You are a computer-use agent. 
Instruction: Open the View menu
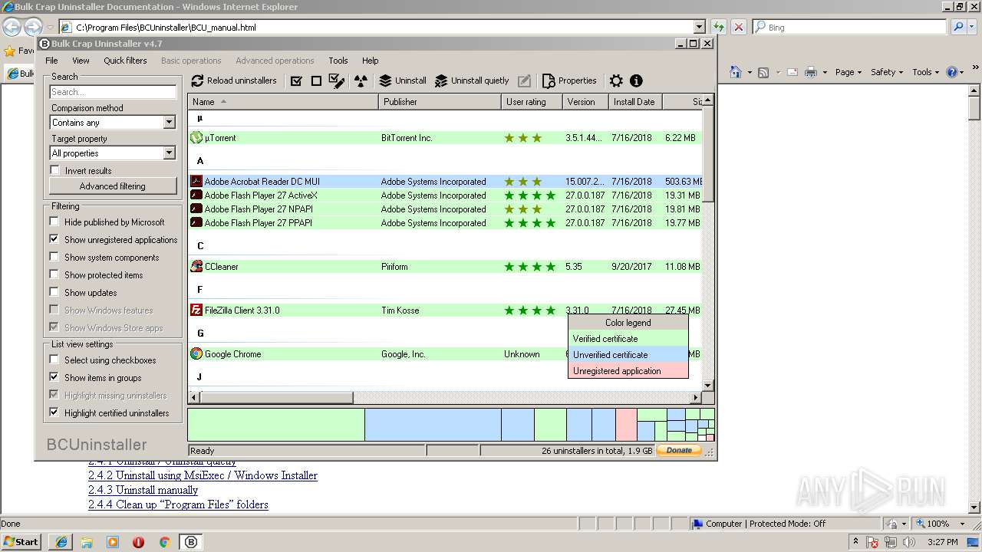coord(81,61)
